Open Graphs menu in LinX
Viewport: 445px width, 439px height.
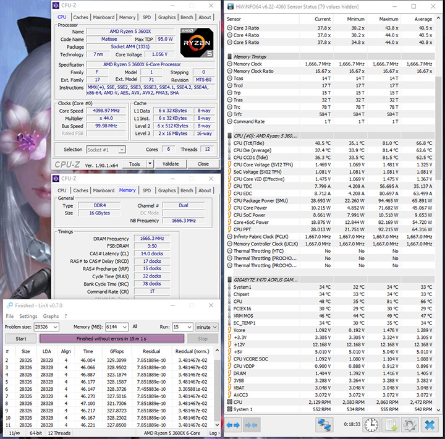51,316
